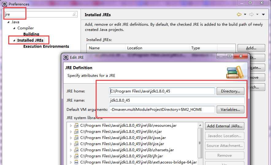The image size is (271, 165).
Task: Select the rt.jar path row
Action: (x=121, y=132)
